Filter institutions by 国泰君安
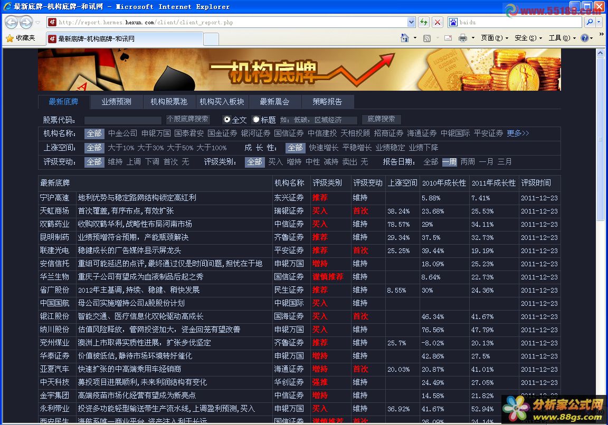The height and width of the screenshot is (425, 608). click(189, 133)
